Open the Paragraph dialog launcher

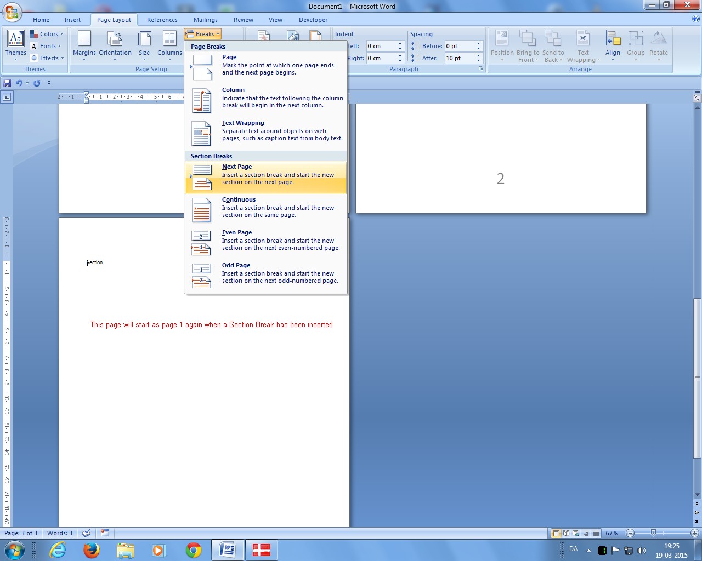tap(481, 69)
